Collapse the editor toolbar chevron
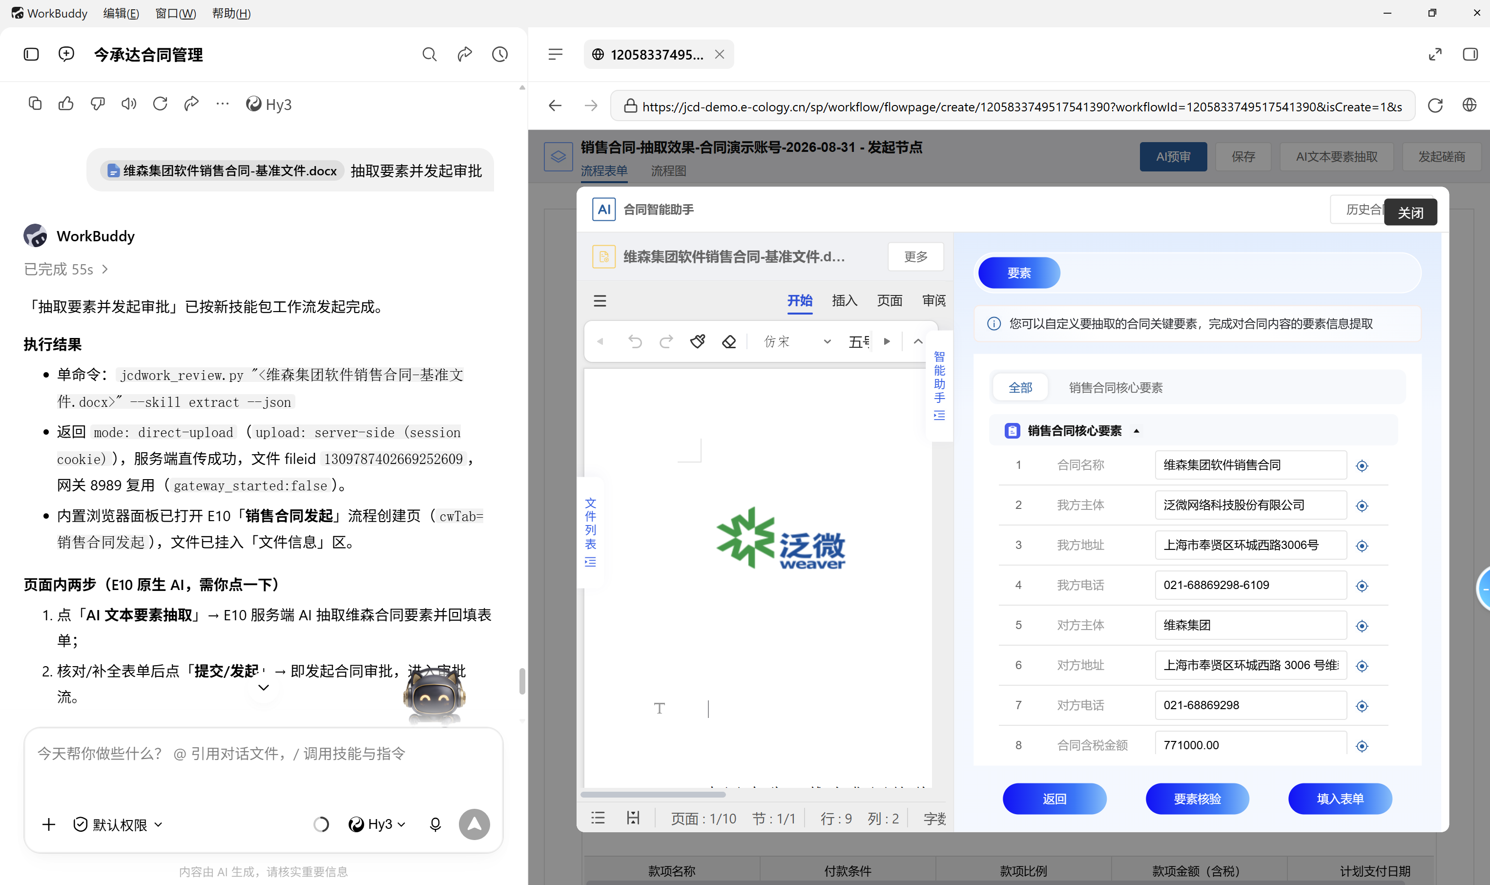 tap(918, 341)
